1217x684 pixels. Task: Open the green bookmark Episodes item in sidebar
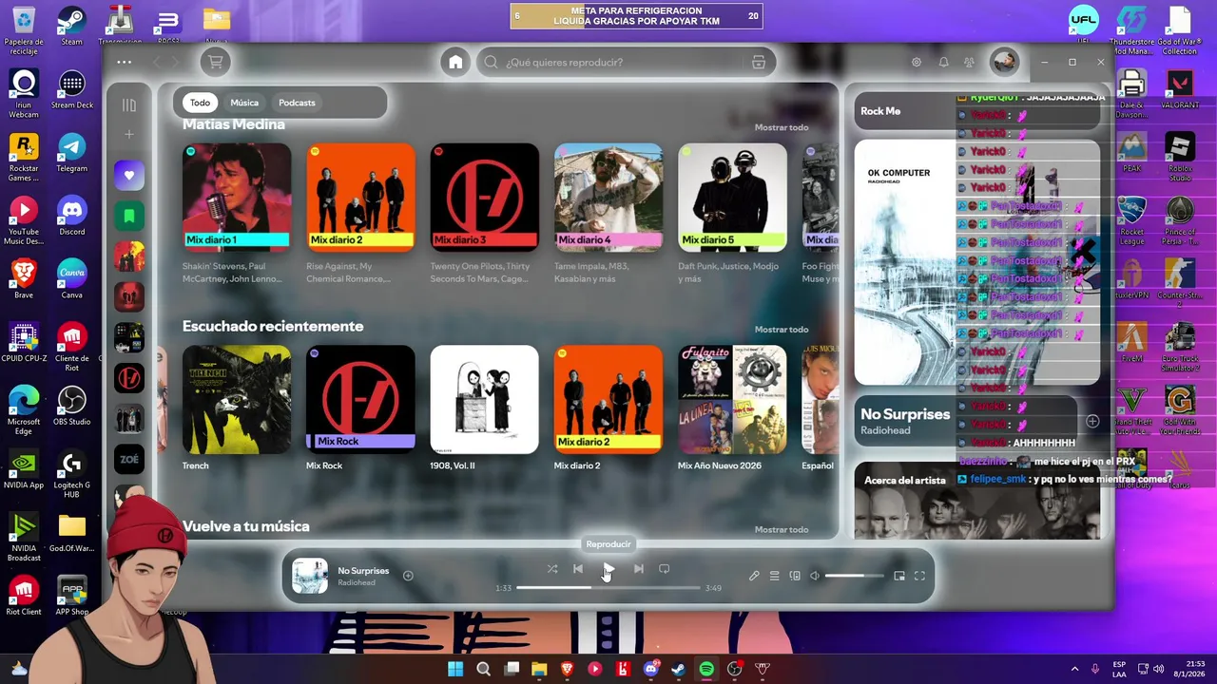[x=129, y=216]
